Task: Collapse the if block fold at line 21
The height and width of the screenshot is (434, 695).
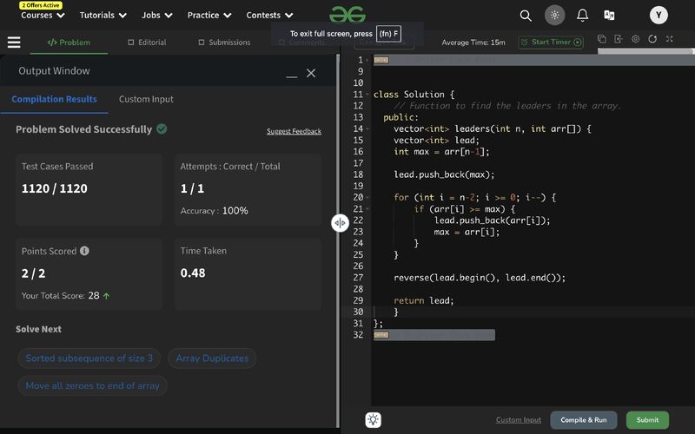Action: click(x=367, y=209)
